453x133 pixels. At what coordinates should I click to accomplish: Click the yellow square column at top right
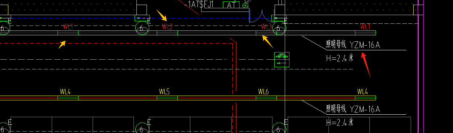click(x=418, y=9)
